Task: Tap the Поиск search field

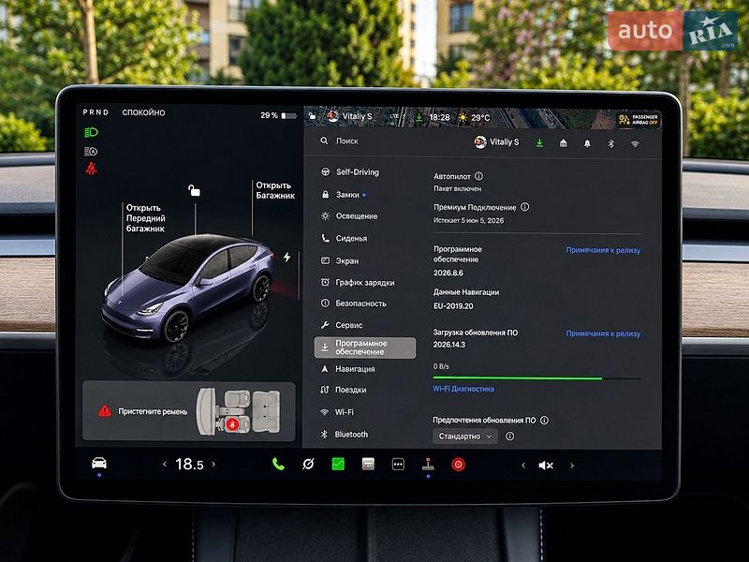Action: click(x=346, y=141)
